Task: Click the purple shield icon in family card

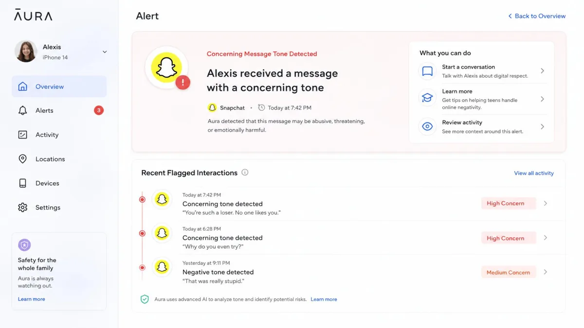Action: coord(24,245)
